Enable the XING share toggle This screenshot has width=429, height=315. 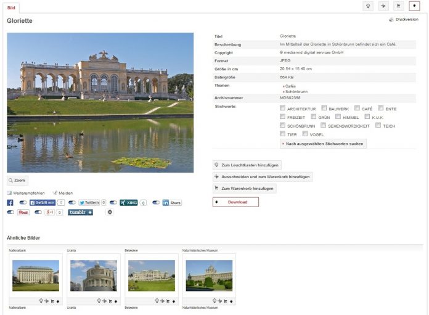(x=113, y=202)
